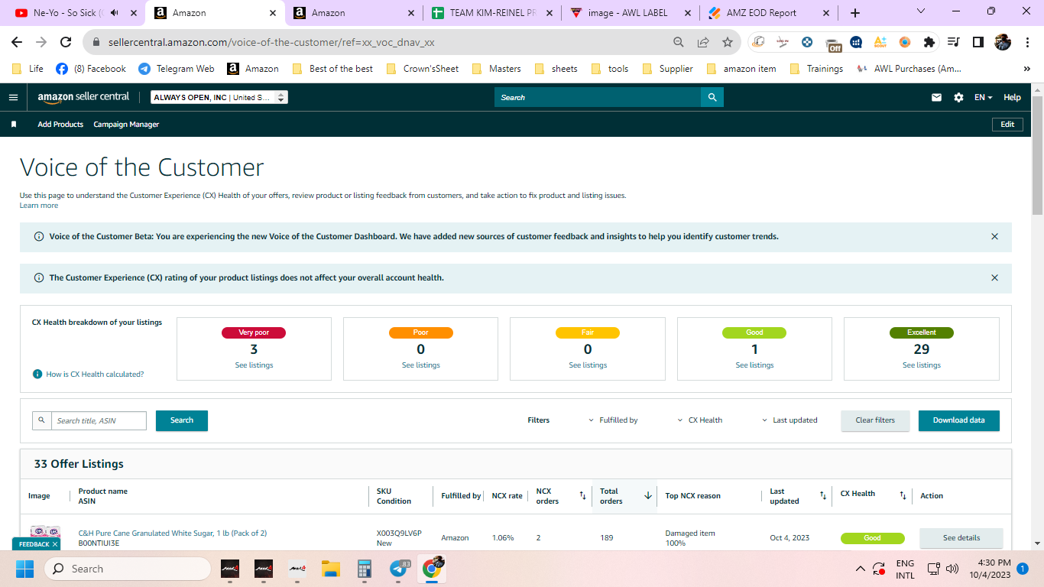Open the Chrome side panel icon
The width and height of the screenshot is (1044, 587).
point(978,42)
